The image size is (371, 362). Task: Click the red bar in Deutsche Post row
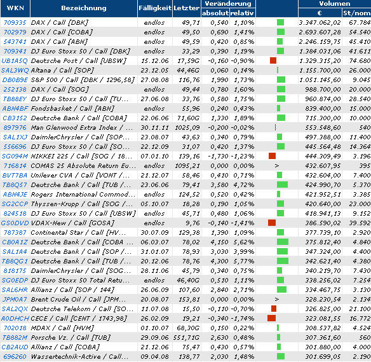[x=273, y=60]
